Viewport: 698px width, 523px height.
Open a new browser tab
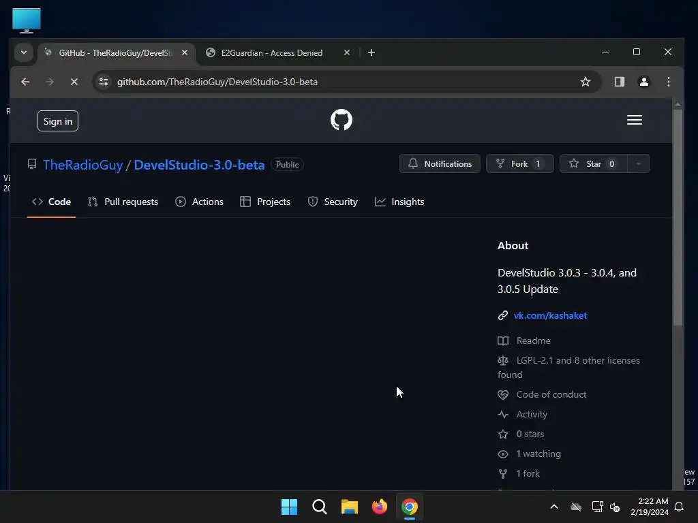(371, 52)
